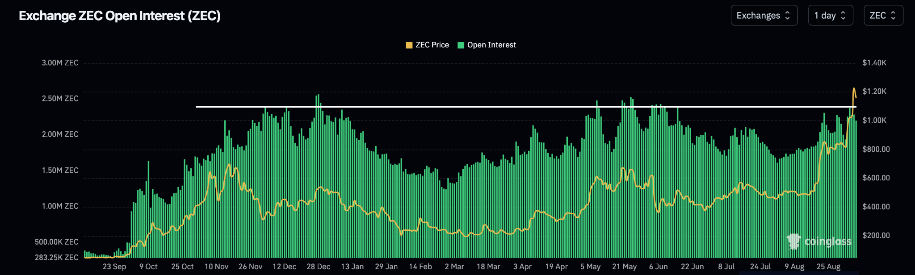
Task: Click the 3 Apr date label
Action: coord(522,267)
